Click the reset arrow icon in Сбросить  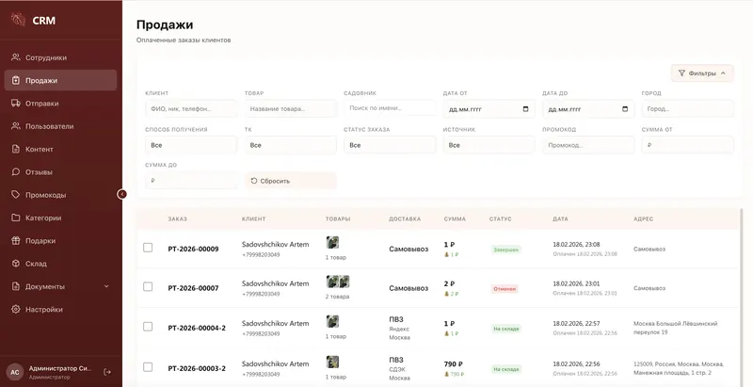tap(254, 181)
